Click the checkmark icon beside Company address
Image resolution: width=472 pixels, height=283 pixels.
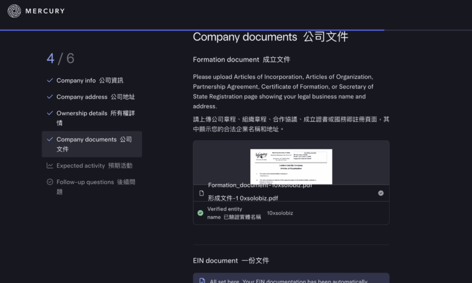coord(50,97)
